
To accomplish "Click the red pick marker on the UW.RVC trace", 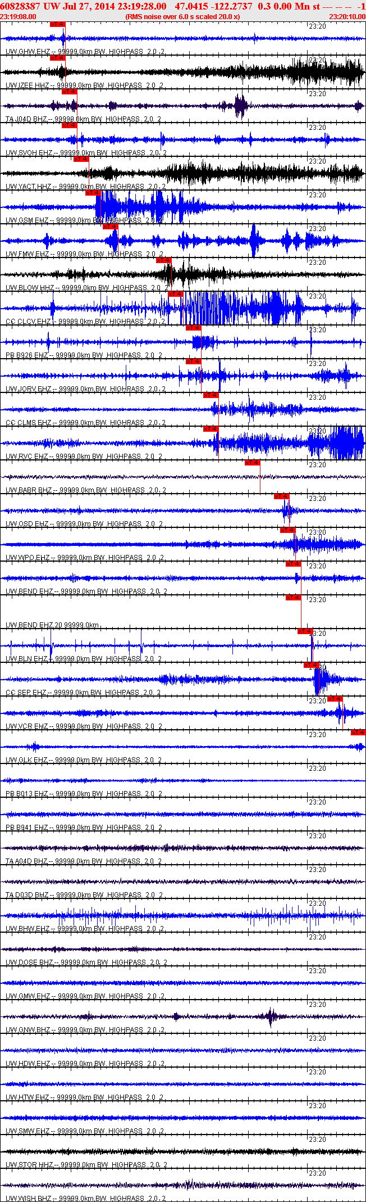I will (211, 429).
